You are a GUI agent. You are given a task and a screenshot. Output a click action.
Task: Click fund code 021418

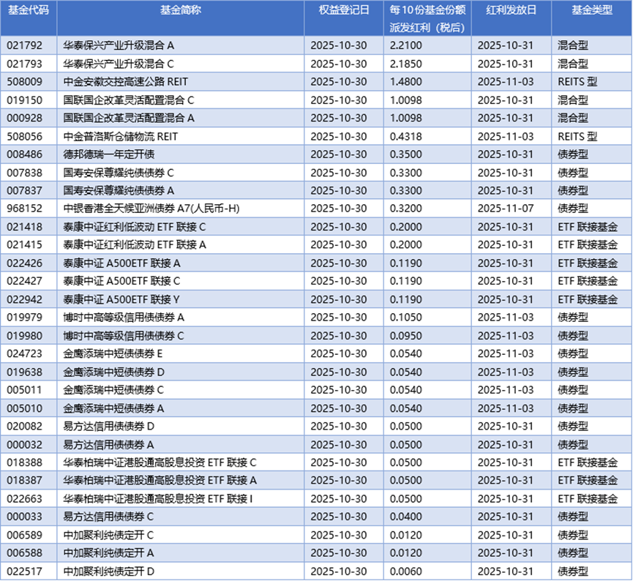[25, 227]
